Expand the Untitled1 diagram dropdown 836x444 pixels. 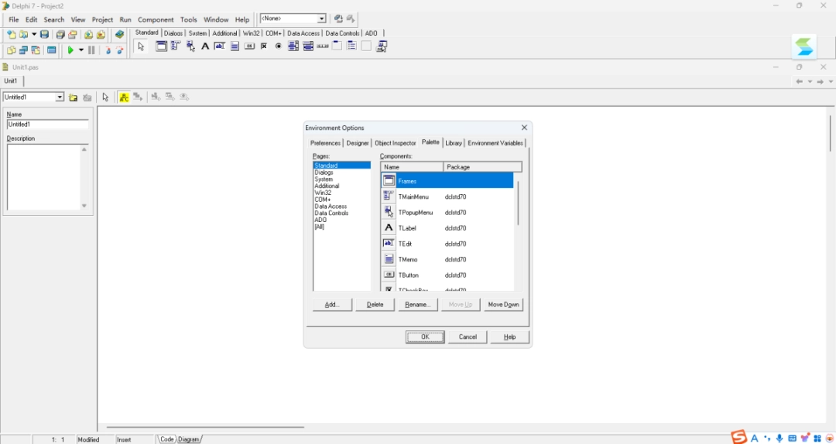point(60,97)
